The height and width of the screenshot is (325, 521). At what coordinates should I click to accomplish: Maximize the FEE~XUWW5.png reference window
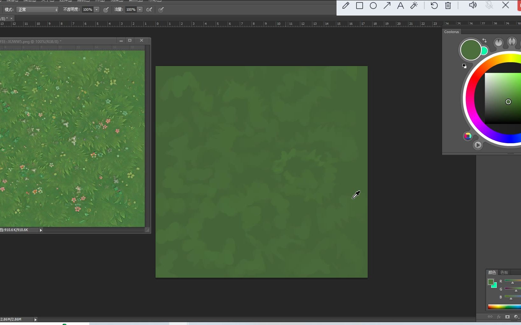click(130, 40)
